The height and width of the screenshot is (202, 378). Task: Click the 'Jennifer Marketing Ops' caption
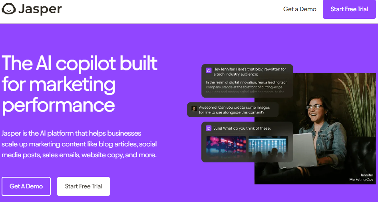click(x=361, y=177)
